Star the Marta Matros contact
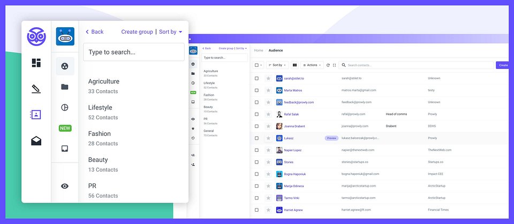This screenshot has width=514, height=224. (268, 90)
